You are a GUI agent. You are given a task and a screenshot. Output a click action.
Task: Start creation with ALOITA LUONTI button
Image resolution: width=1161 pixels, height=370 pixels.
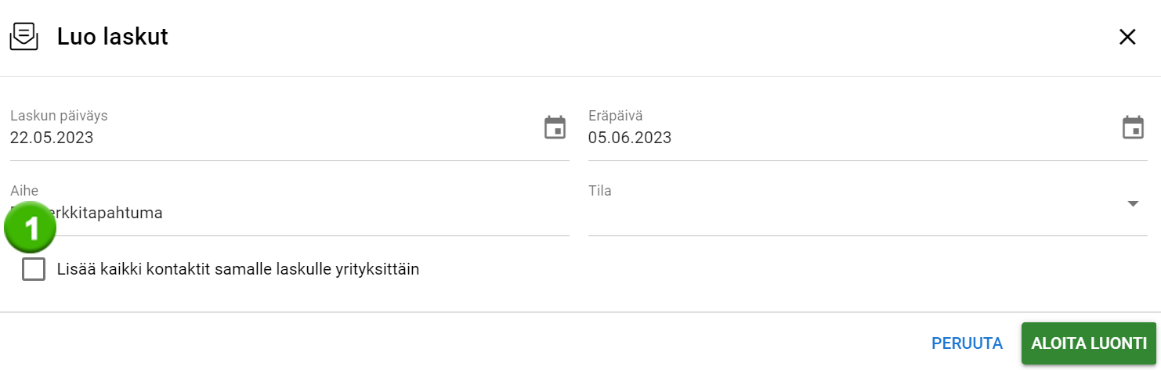1088,343
